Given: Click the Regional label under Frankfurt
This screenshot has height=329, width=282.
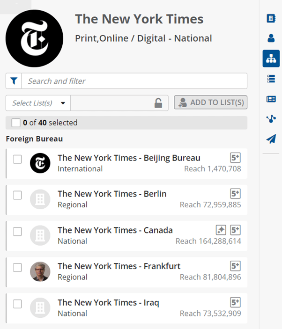Looking at the screenshot, I should click(73, 277).
